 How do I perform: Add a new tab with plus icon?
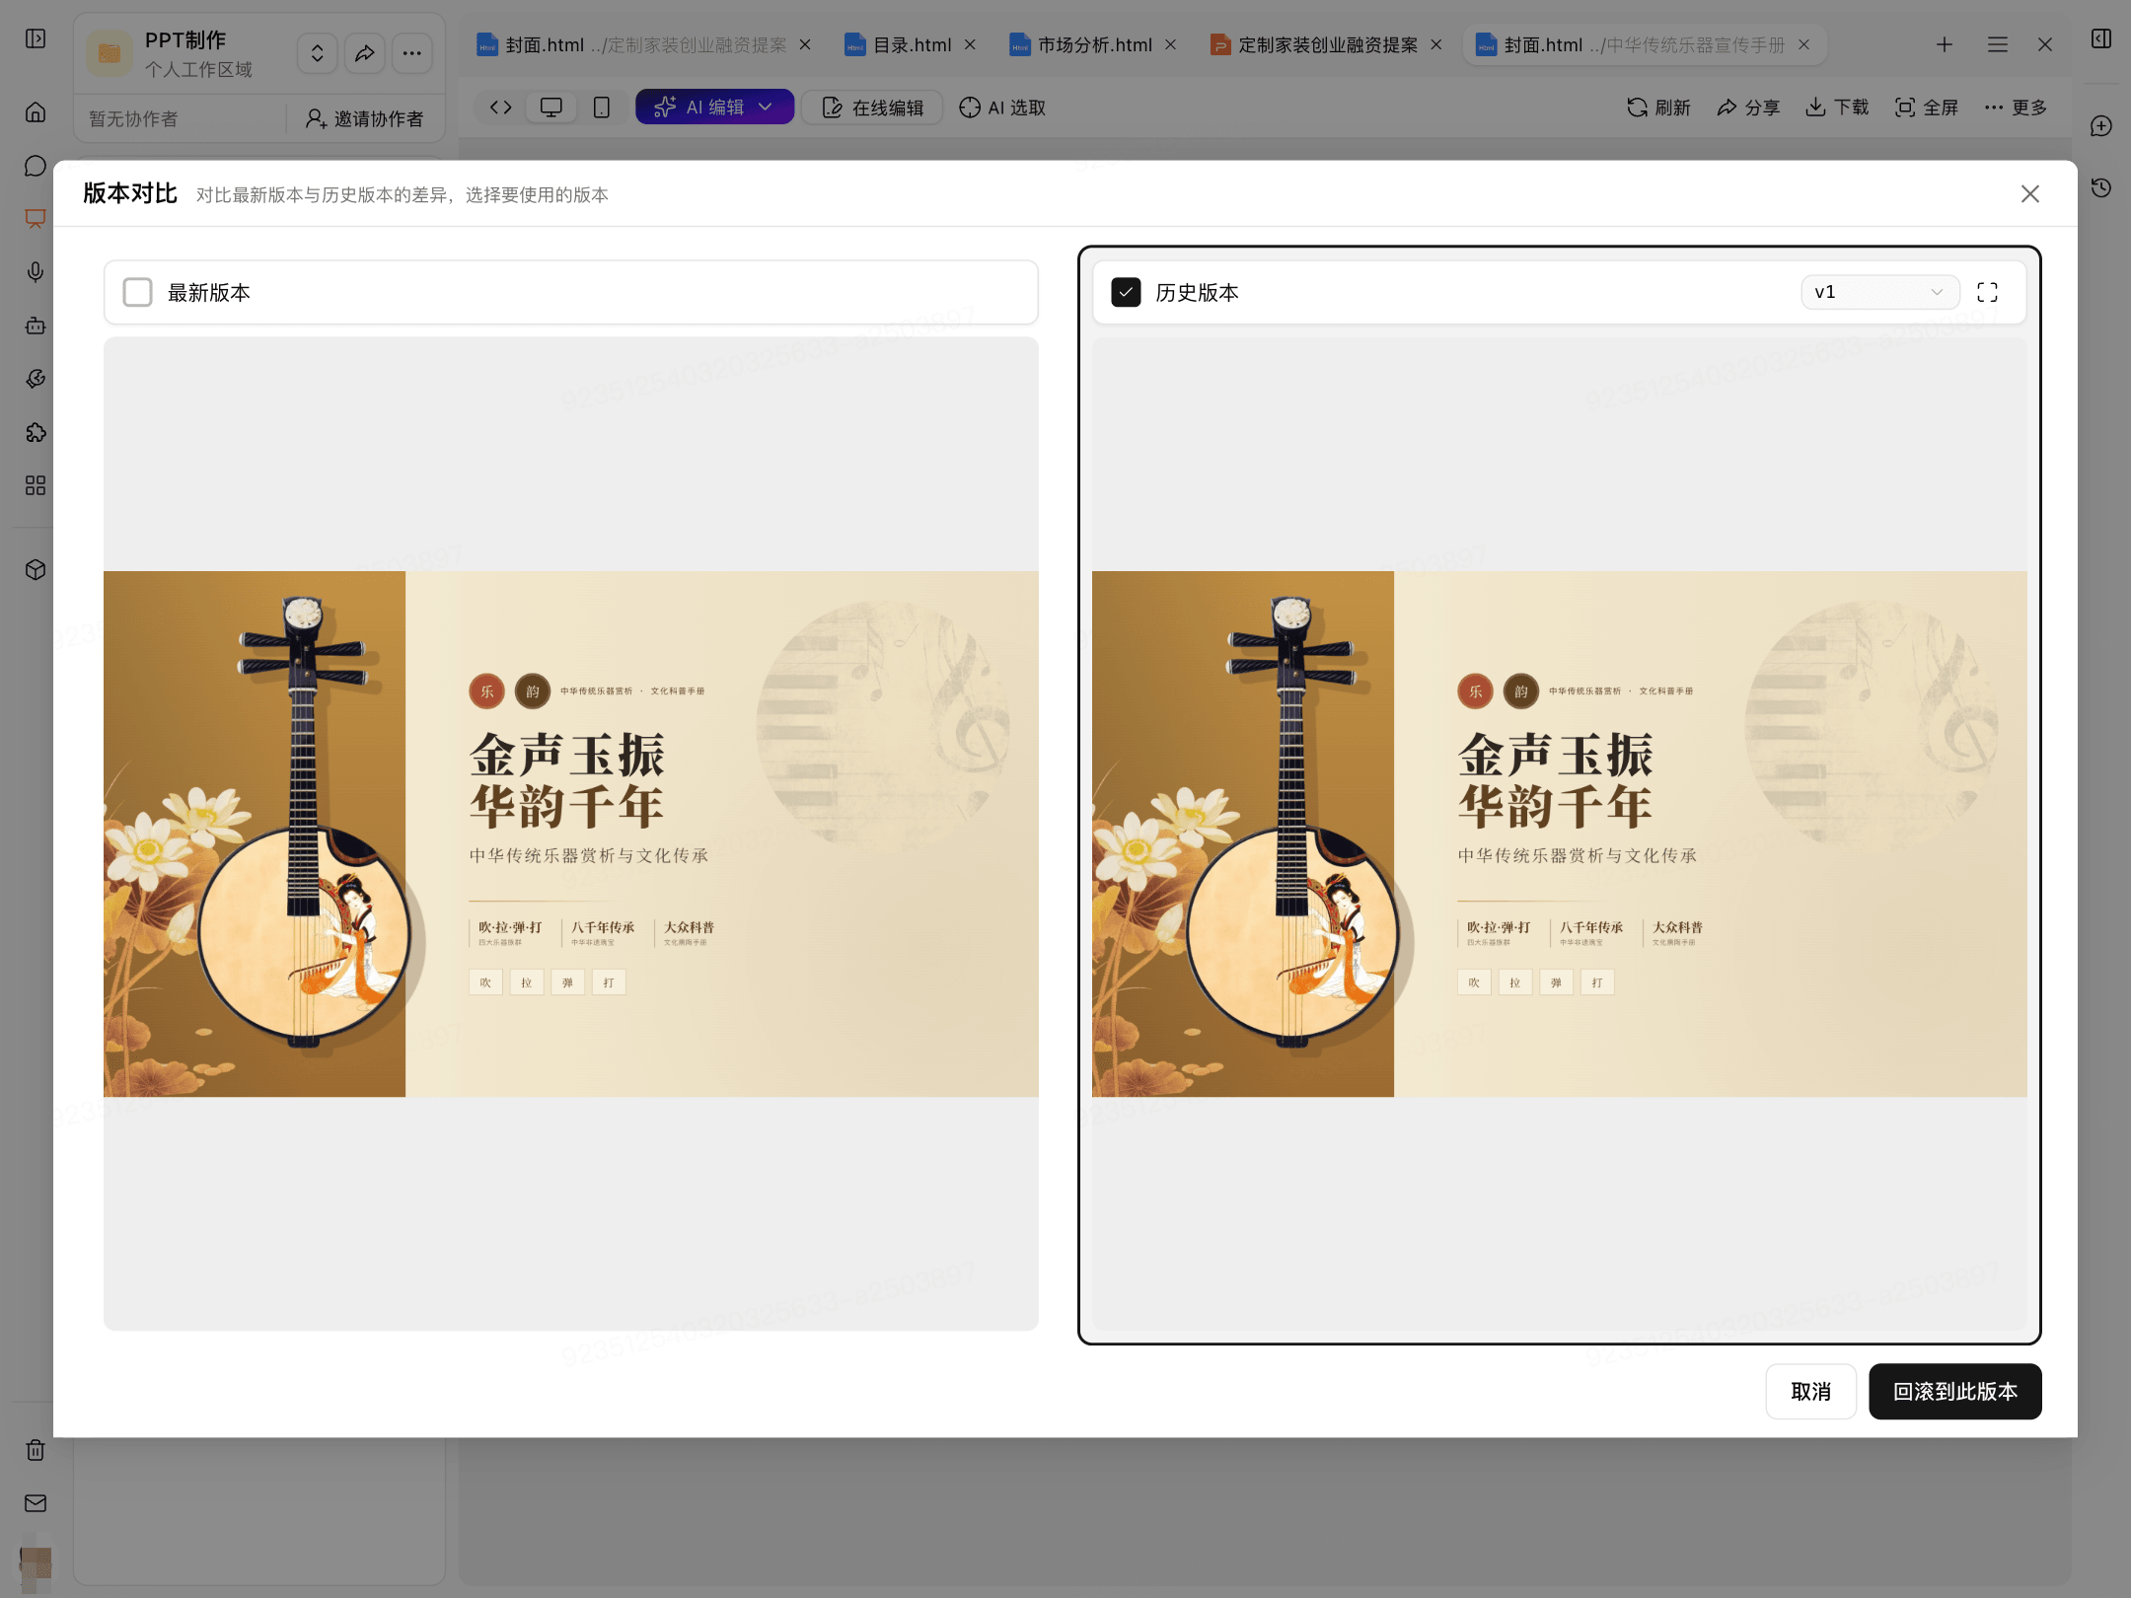(x=1944, y=45)
